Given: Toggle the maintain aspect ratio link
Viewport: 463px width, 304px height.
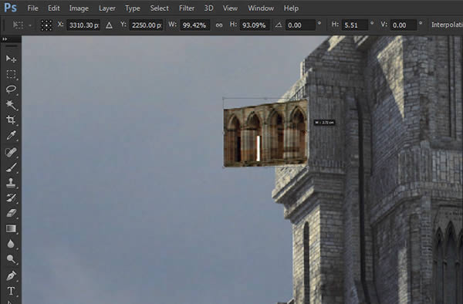Looking at the screenshot, I should tap(219, 25).
